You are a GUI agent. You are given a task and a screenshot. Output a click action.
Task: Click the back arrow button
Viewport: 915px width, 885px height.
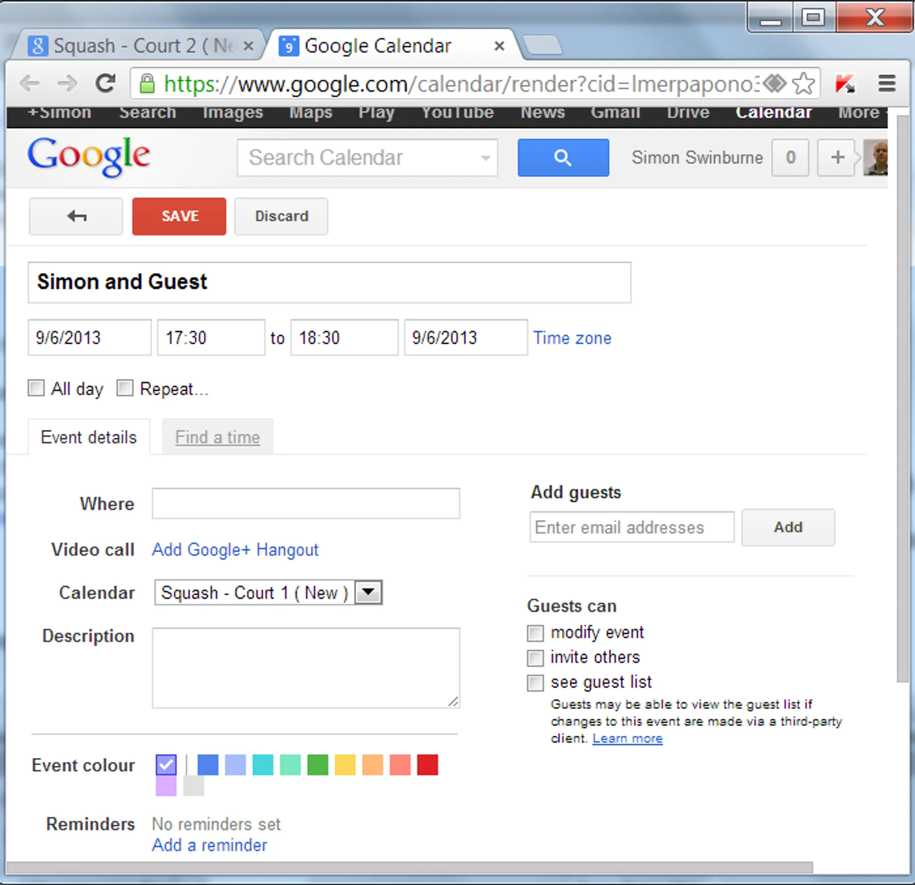coord(76,216)
